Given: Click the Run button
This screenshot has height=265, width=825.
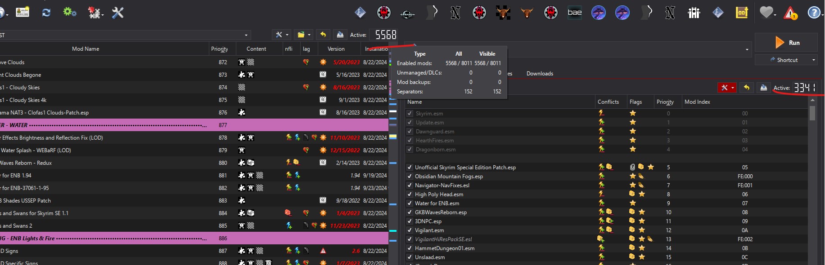Looking at the screenshot, I should (786, 43).
